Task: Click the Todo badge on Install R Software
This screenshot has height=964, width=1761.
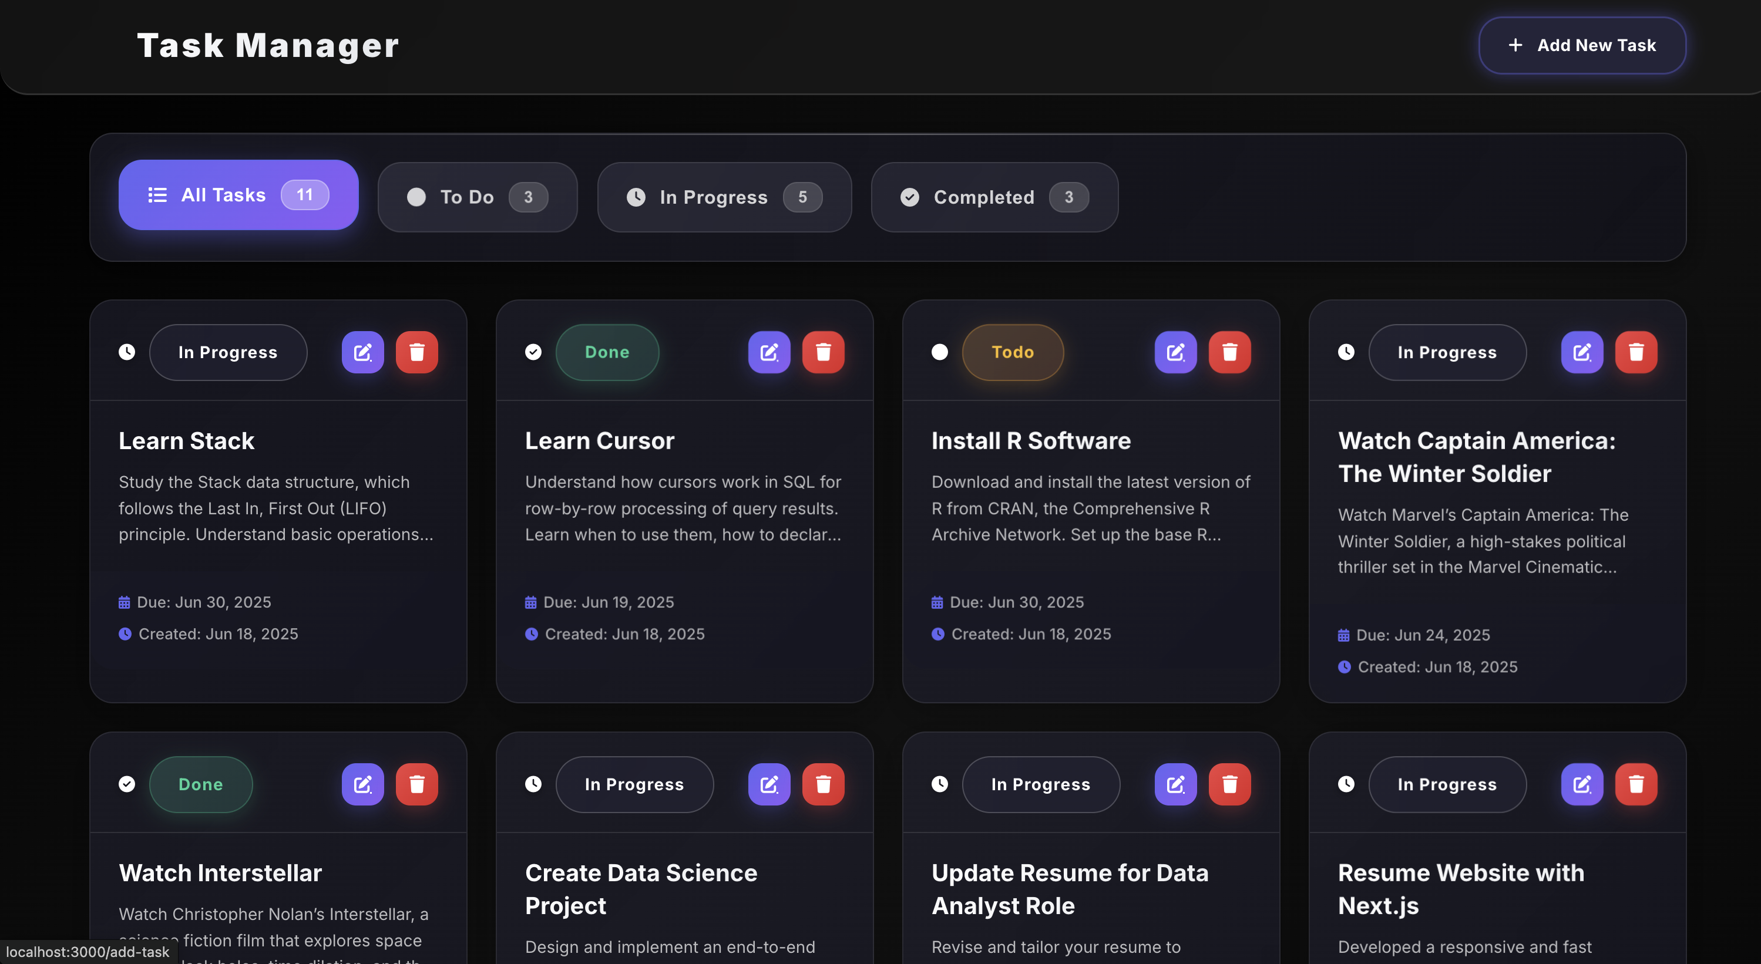Action: pos(1013,352)
